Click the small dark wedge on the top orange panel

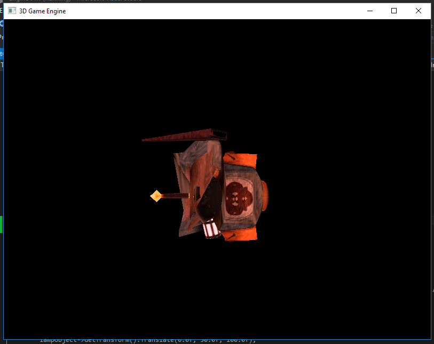click(x=231, y=157)
